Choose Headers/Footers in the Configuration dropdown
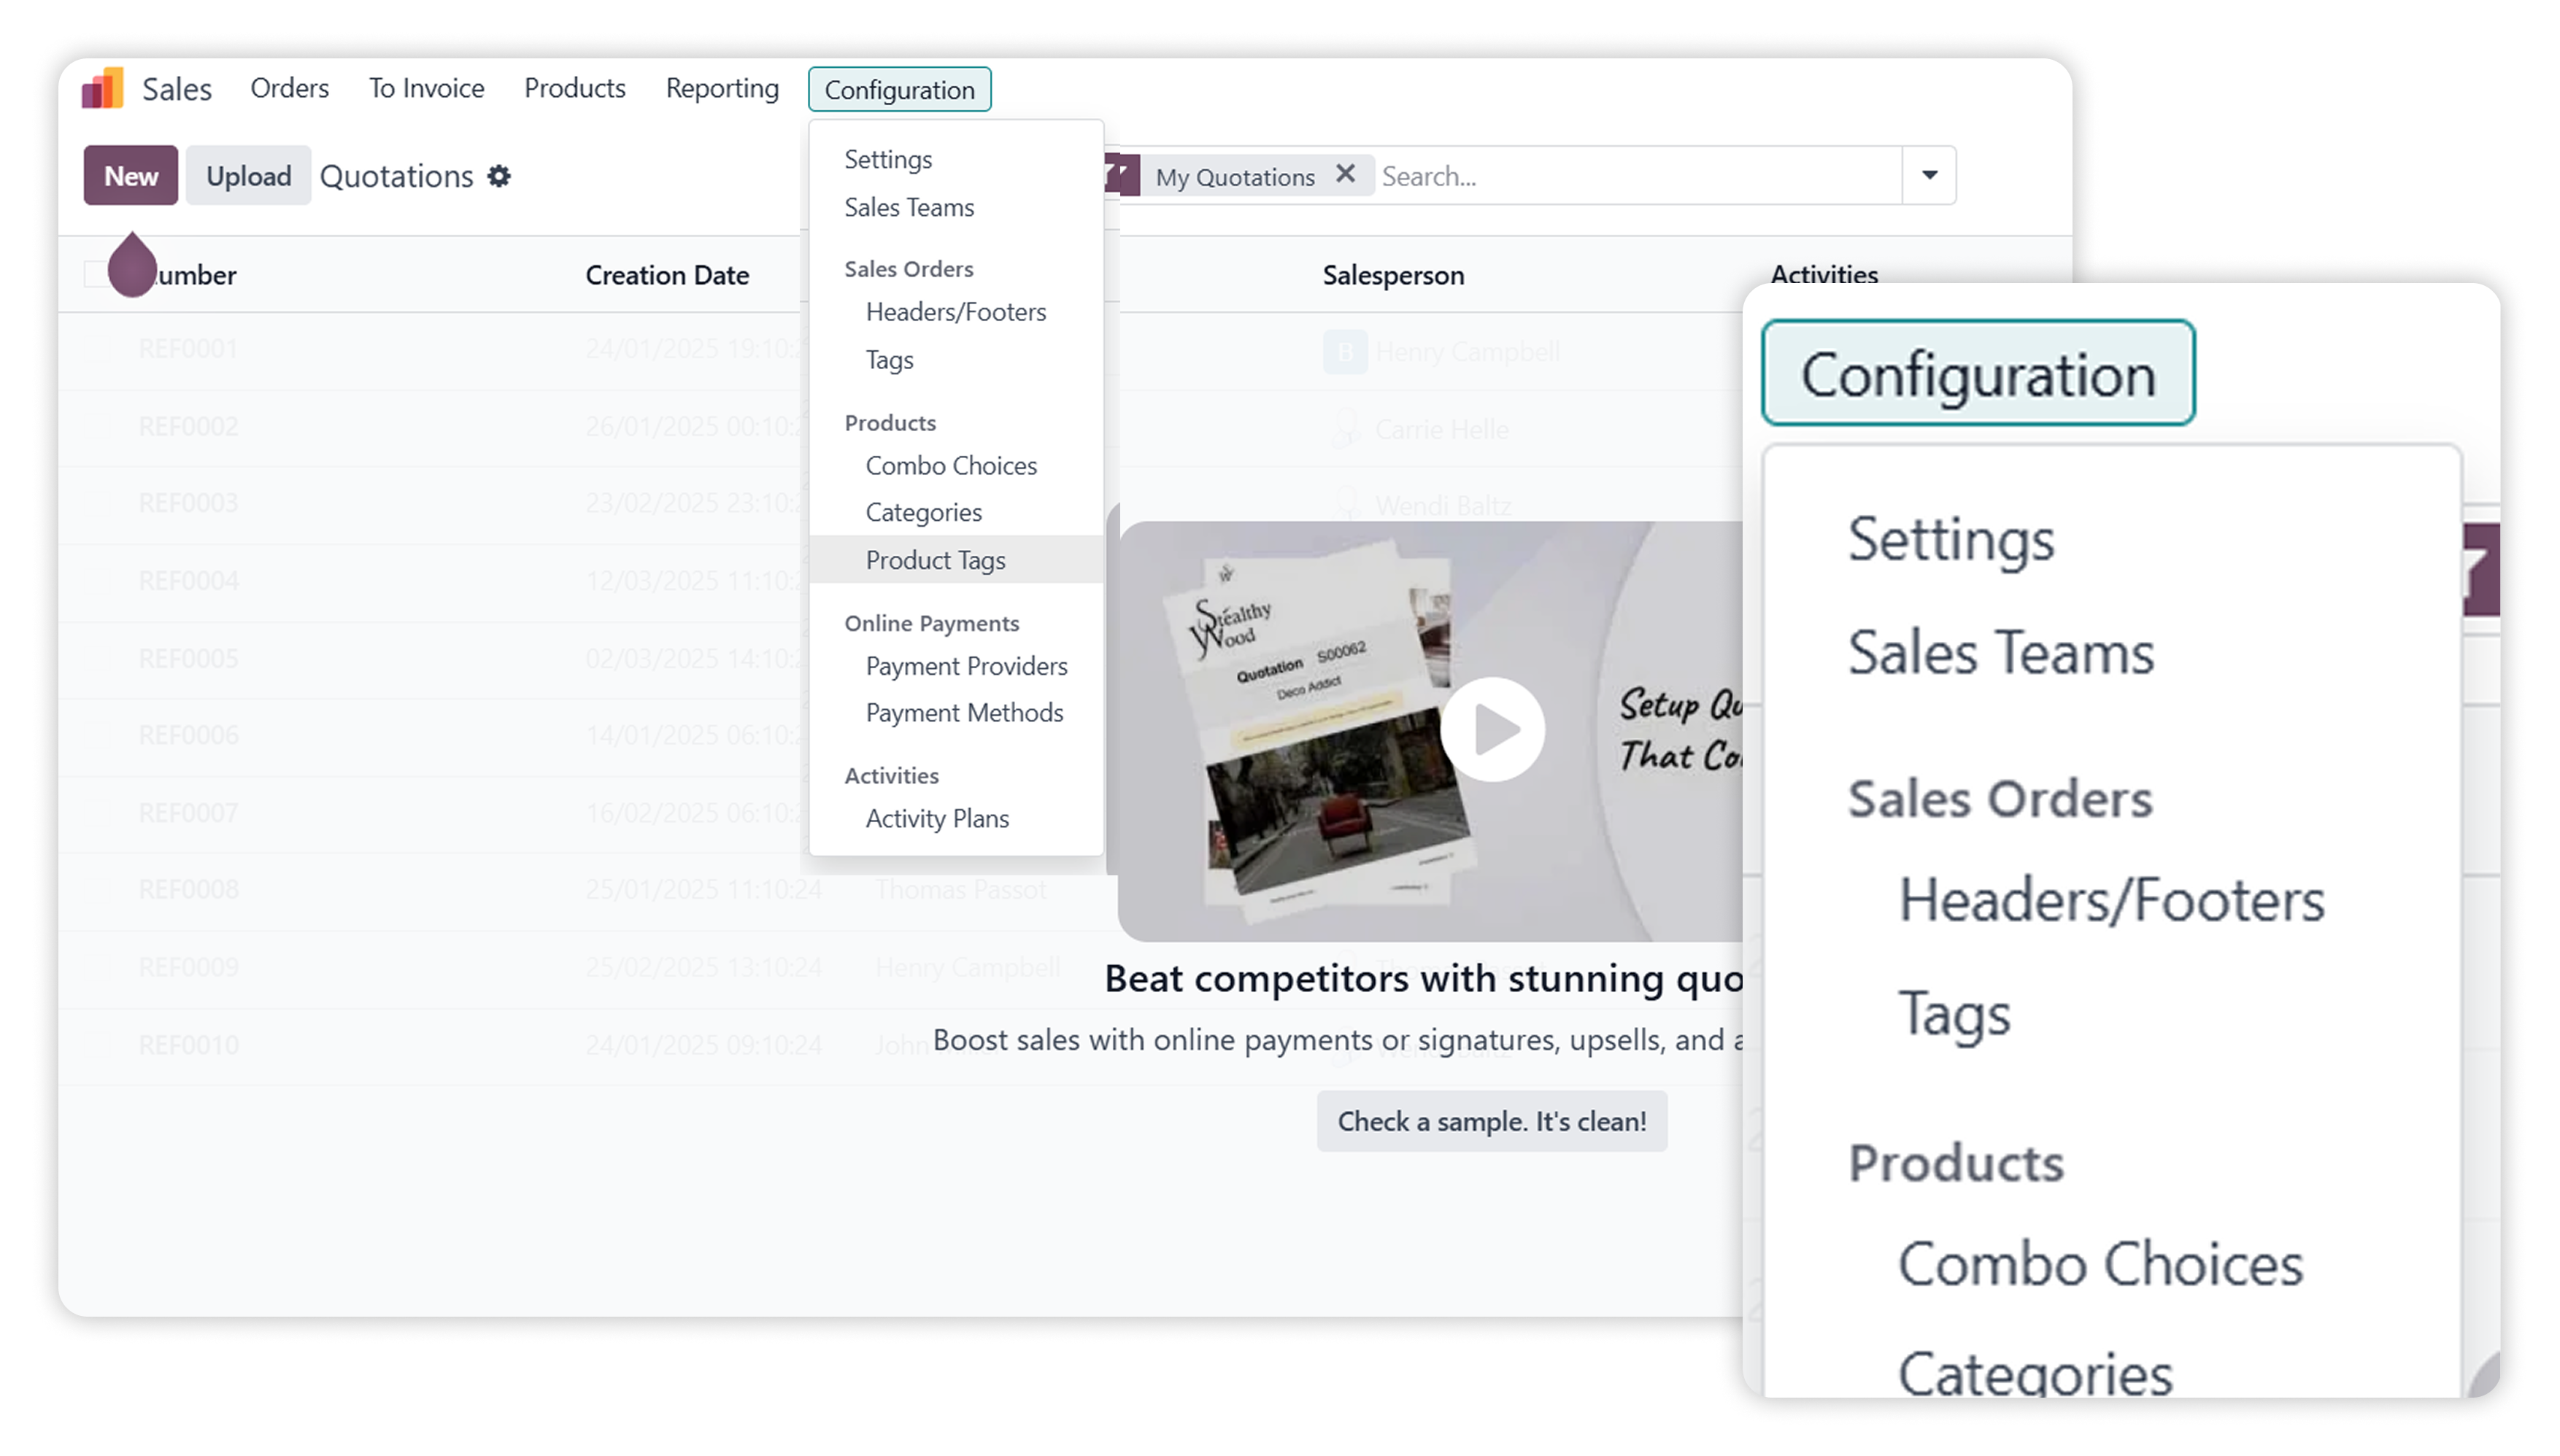The image size is (2560, 1456). [955, 312]
